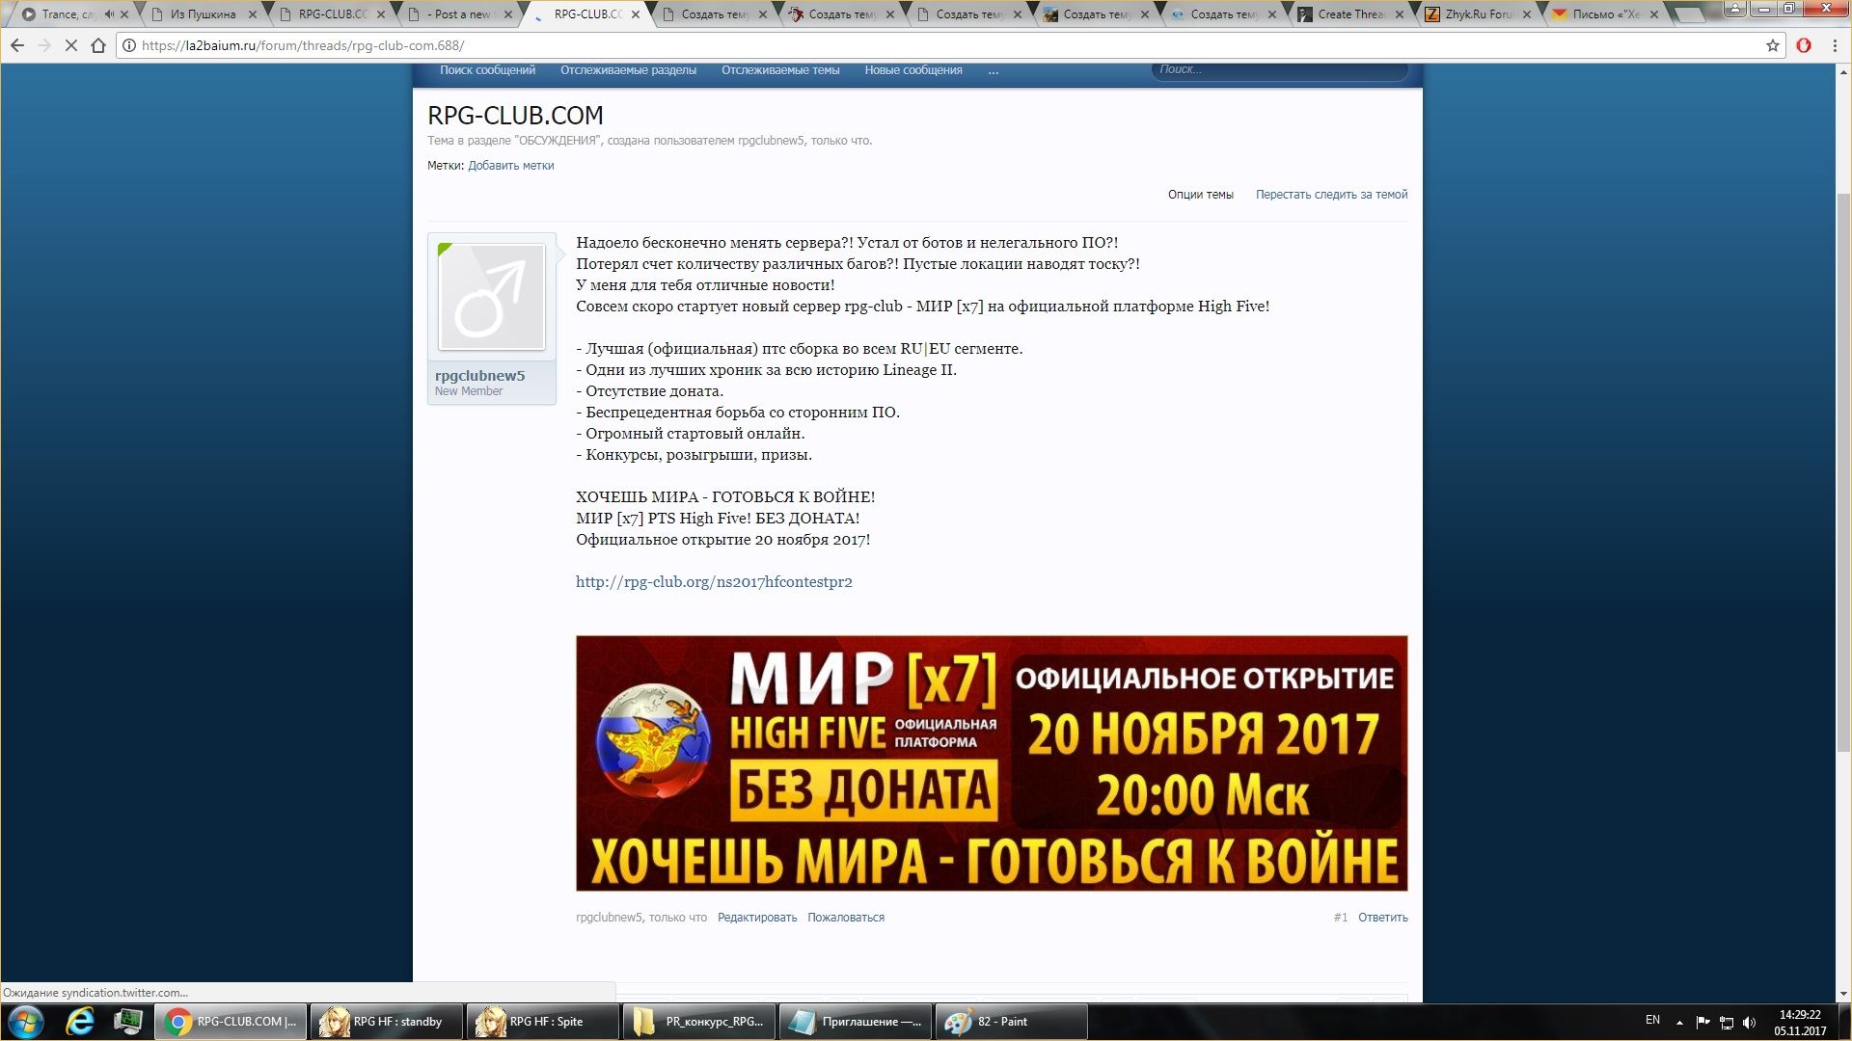Expand the ... overflow menu in navbar
This screenshot has width=1852, height=1041.
click(x=993, y=70)
